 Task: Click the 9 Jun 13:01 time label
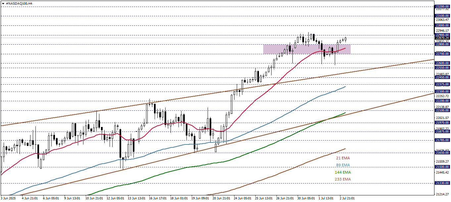coord(72,198)
